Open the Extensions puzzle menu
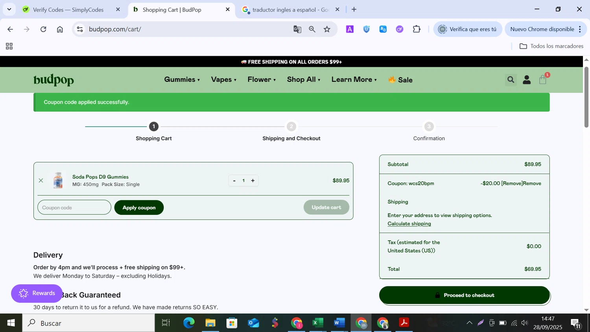Image resolution: width=590 pixels, height=332 pixels. pos(417,29)
